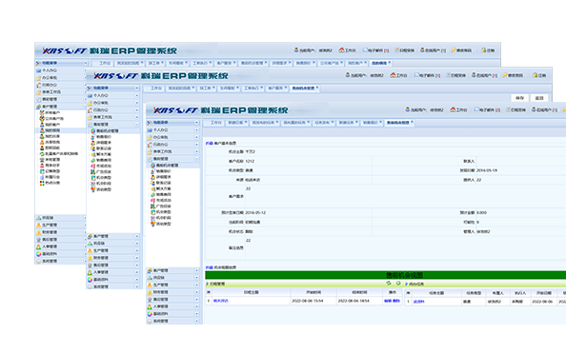Click 注销 icon in middle window header

pos(535,75)
